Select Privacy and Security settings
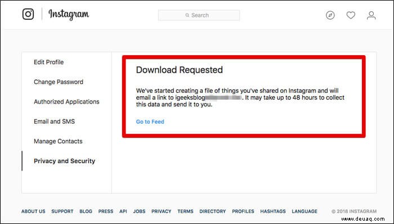 click(65, 161)
